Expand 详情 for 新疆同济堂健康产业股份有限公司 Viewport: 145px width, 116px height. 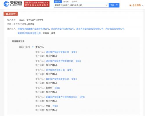coord(83,97)
